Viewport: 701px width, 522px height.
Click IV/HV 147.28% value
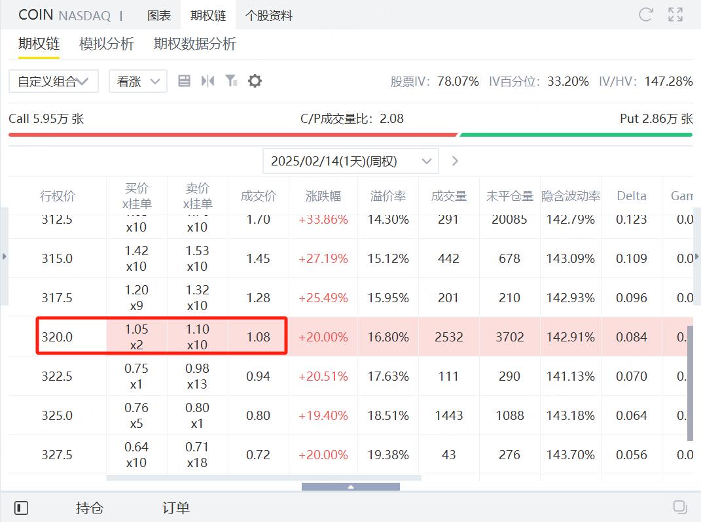click(668, 81)
